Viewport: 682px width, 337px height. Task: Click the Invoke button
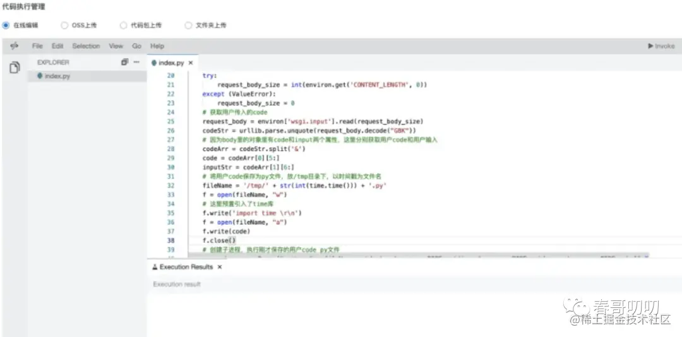(x=661, y=45)
